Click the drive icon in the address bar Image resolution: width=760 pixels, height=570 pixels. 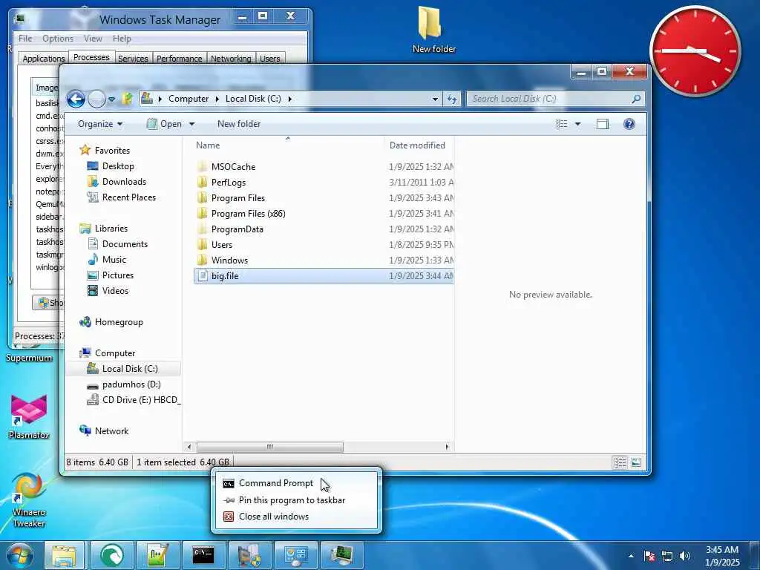click(147, 99)
